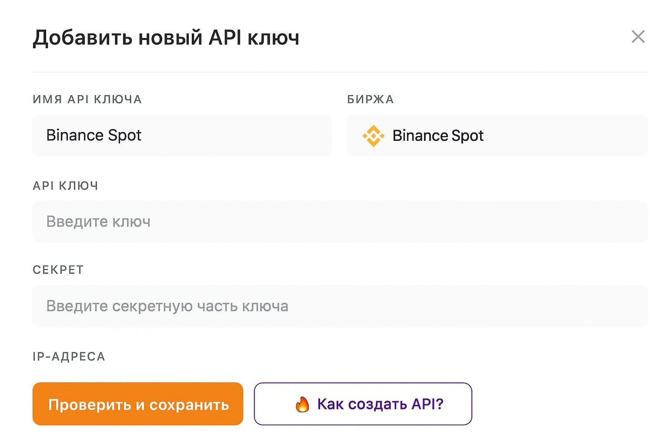Click the 'Введите ключ' placeholder text
The image size is (668, 445).
click(x=99, y=222)
